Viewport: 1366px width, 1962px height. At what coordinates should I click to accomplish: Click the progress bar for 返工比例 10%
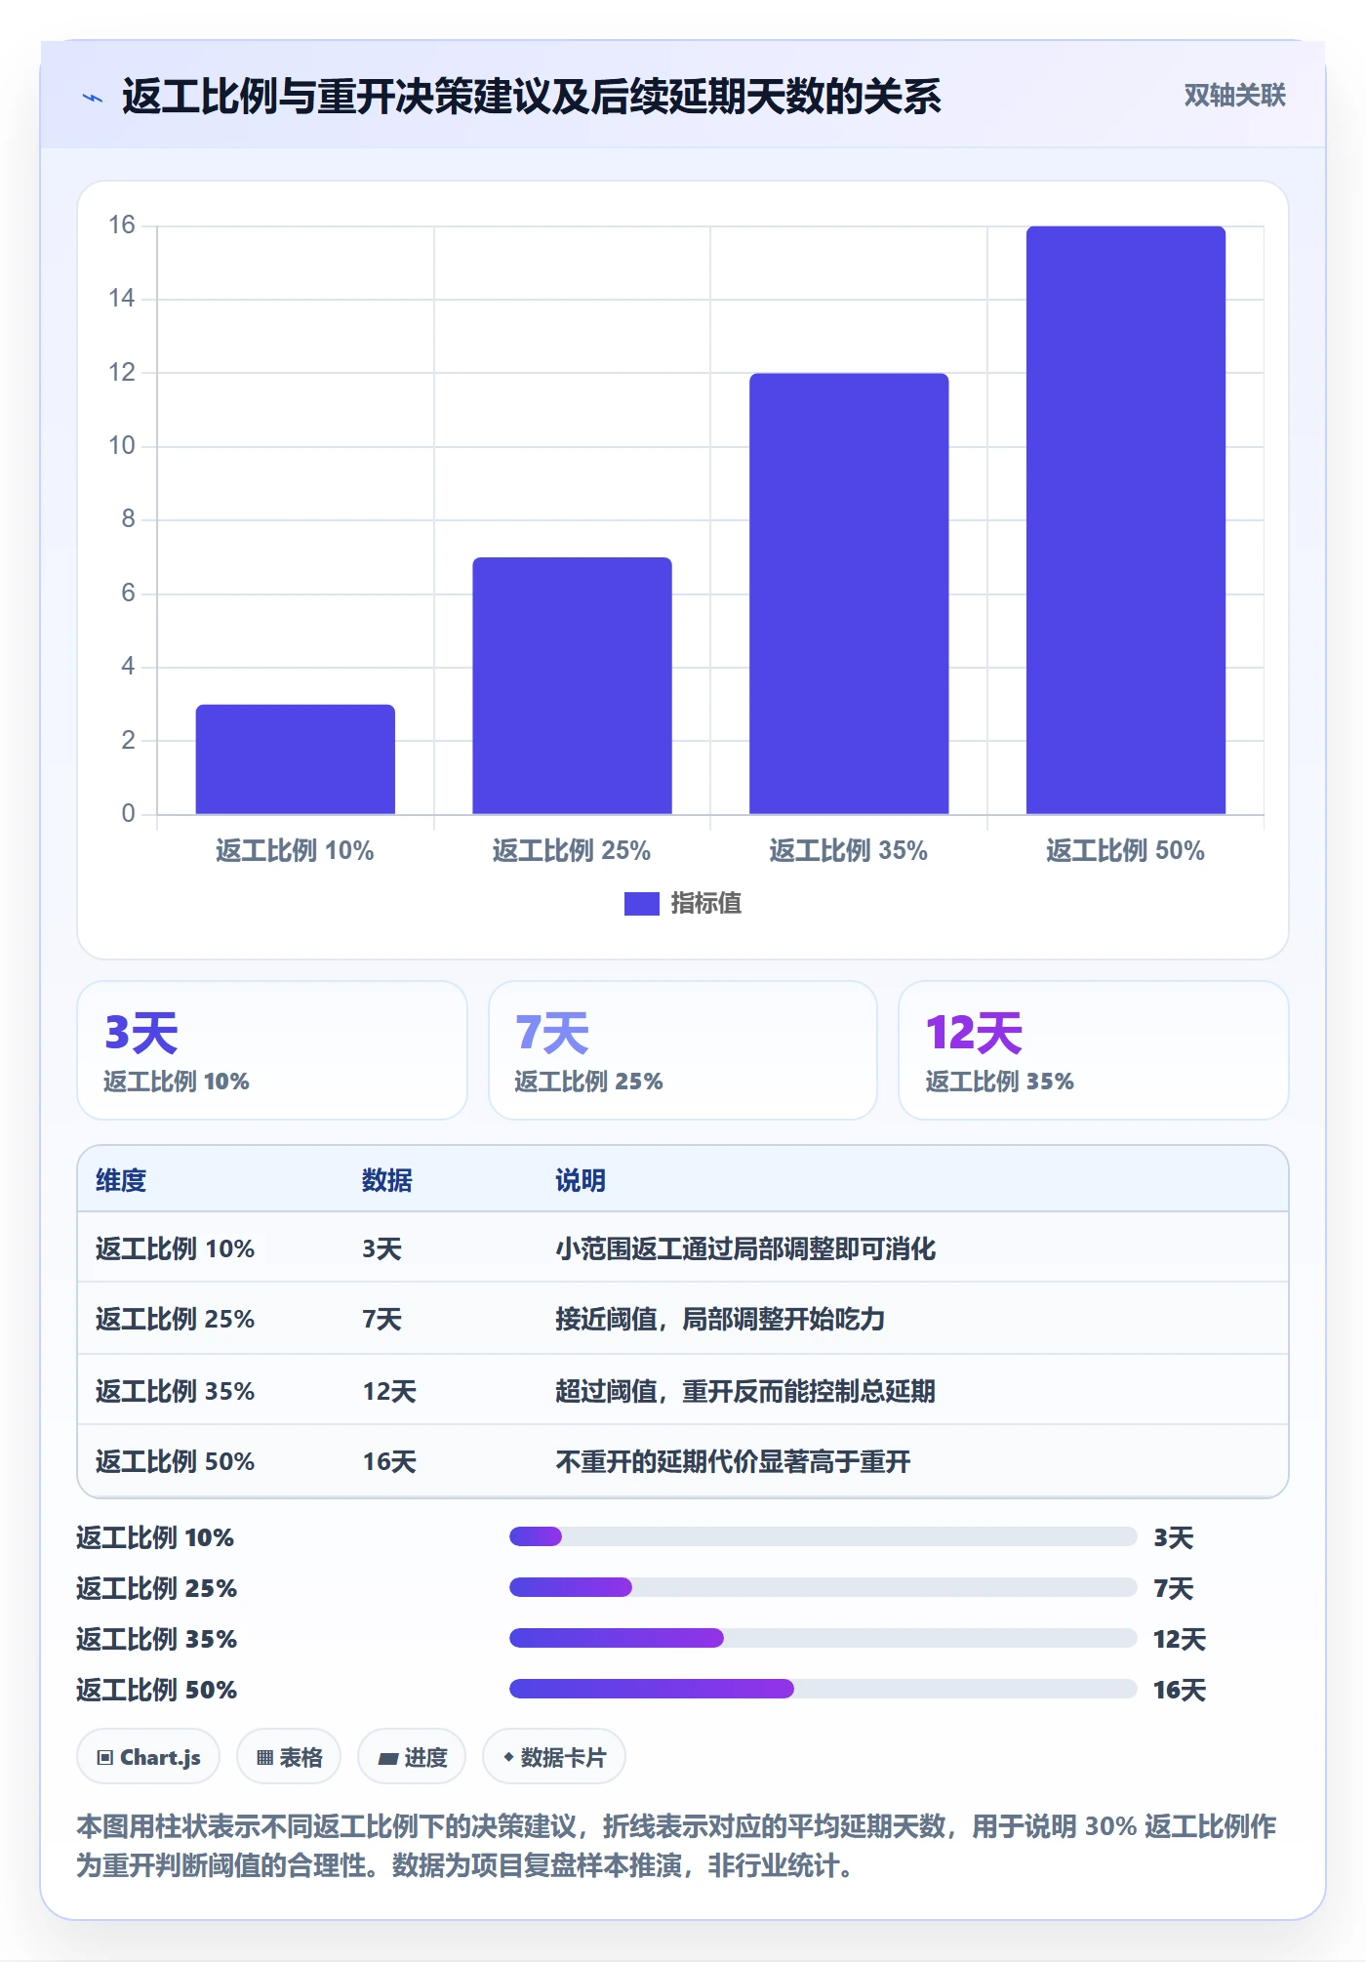[x=824, y=1536]
